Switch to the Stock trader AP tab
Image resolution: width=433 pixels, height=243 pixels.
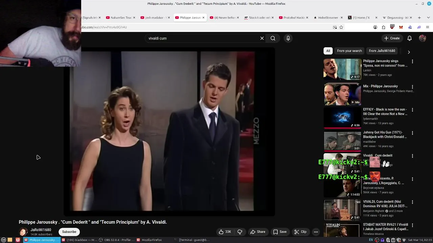pos(259,18)
